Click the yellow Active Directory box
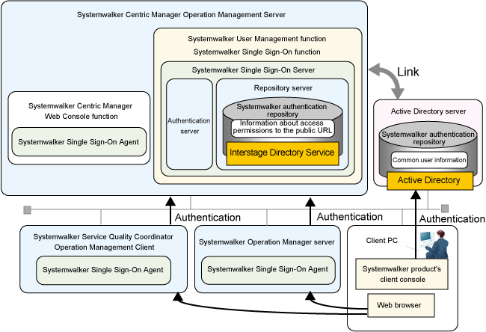 (x=430, y=181)
